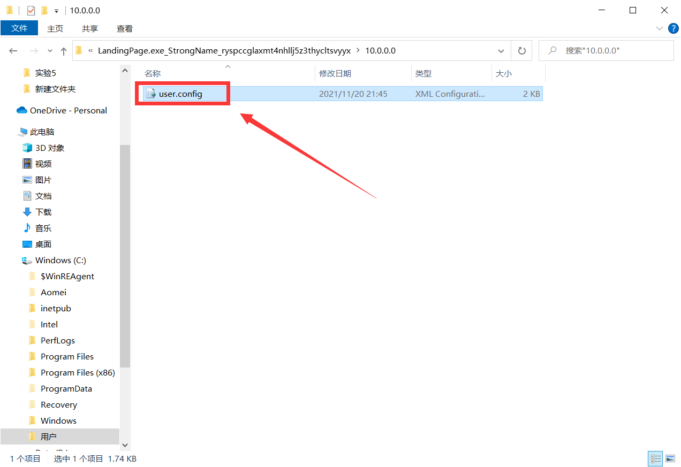
Task: Click the 桌面 desktop icon
Action: click(27, 244)
